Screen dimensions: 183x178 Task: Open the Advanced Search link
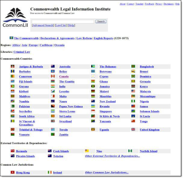pos(43,25)
